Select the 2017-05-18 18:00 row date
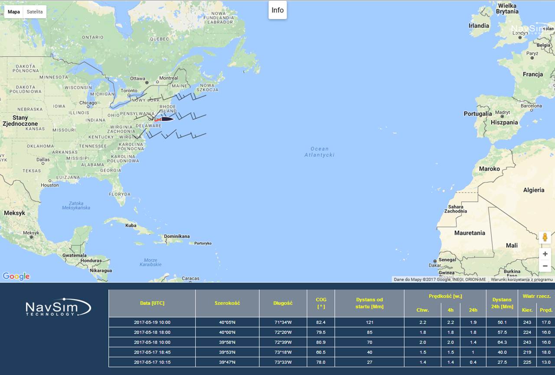 pyautogui.click(x=152, y=332)
